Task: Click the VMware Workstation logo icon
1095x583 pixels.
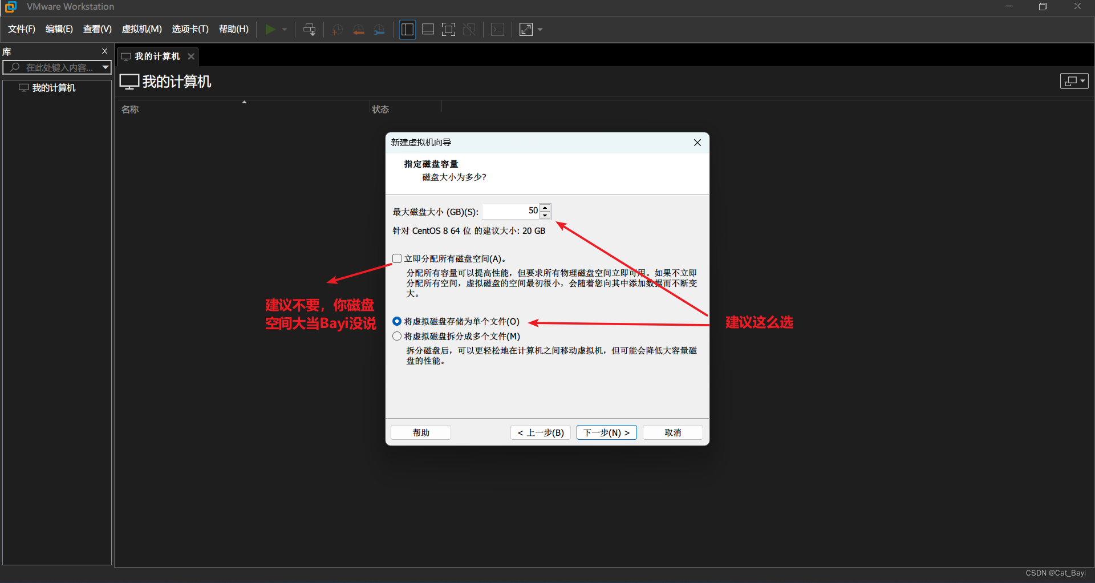Action: 10,7
